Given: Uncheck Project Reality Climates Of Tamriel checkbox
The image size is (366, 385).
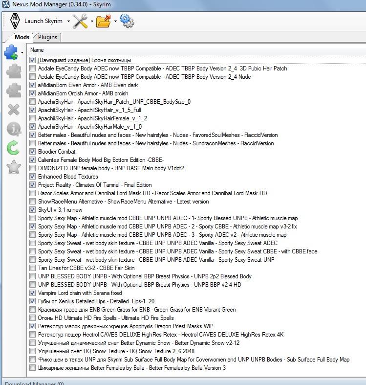Looking at the screenshot, I should coord(32,185).
